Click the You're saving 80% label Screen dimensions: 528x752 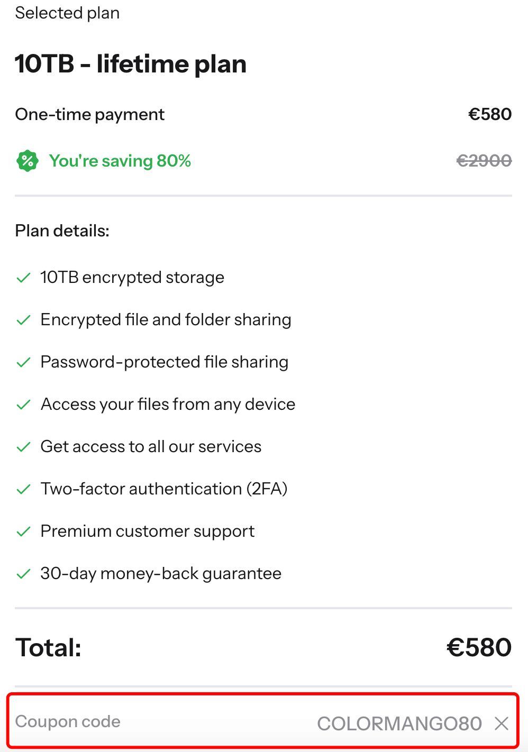coord(120,160)
